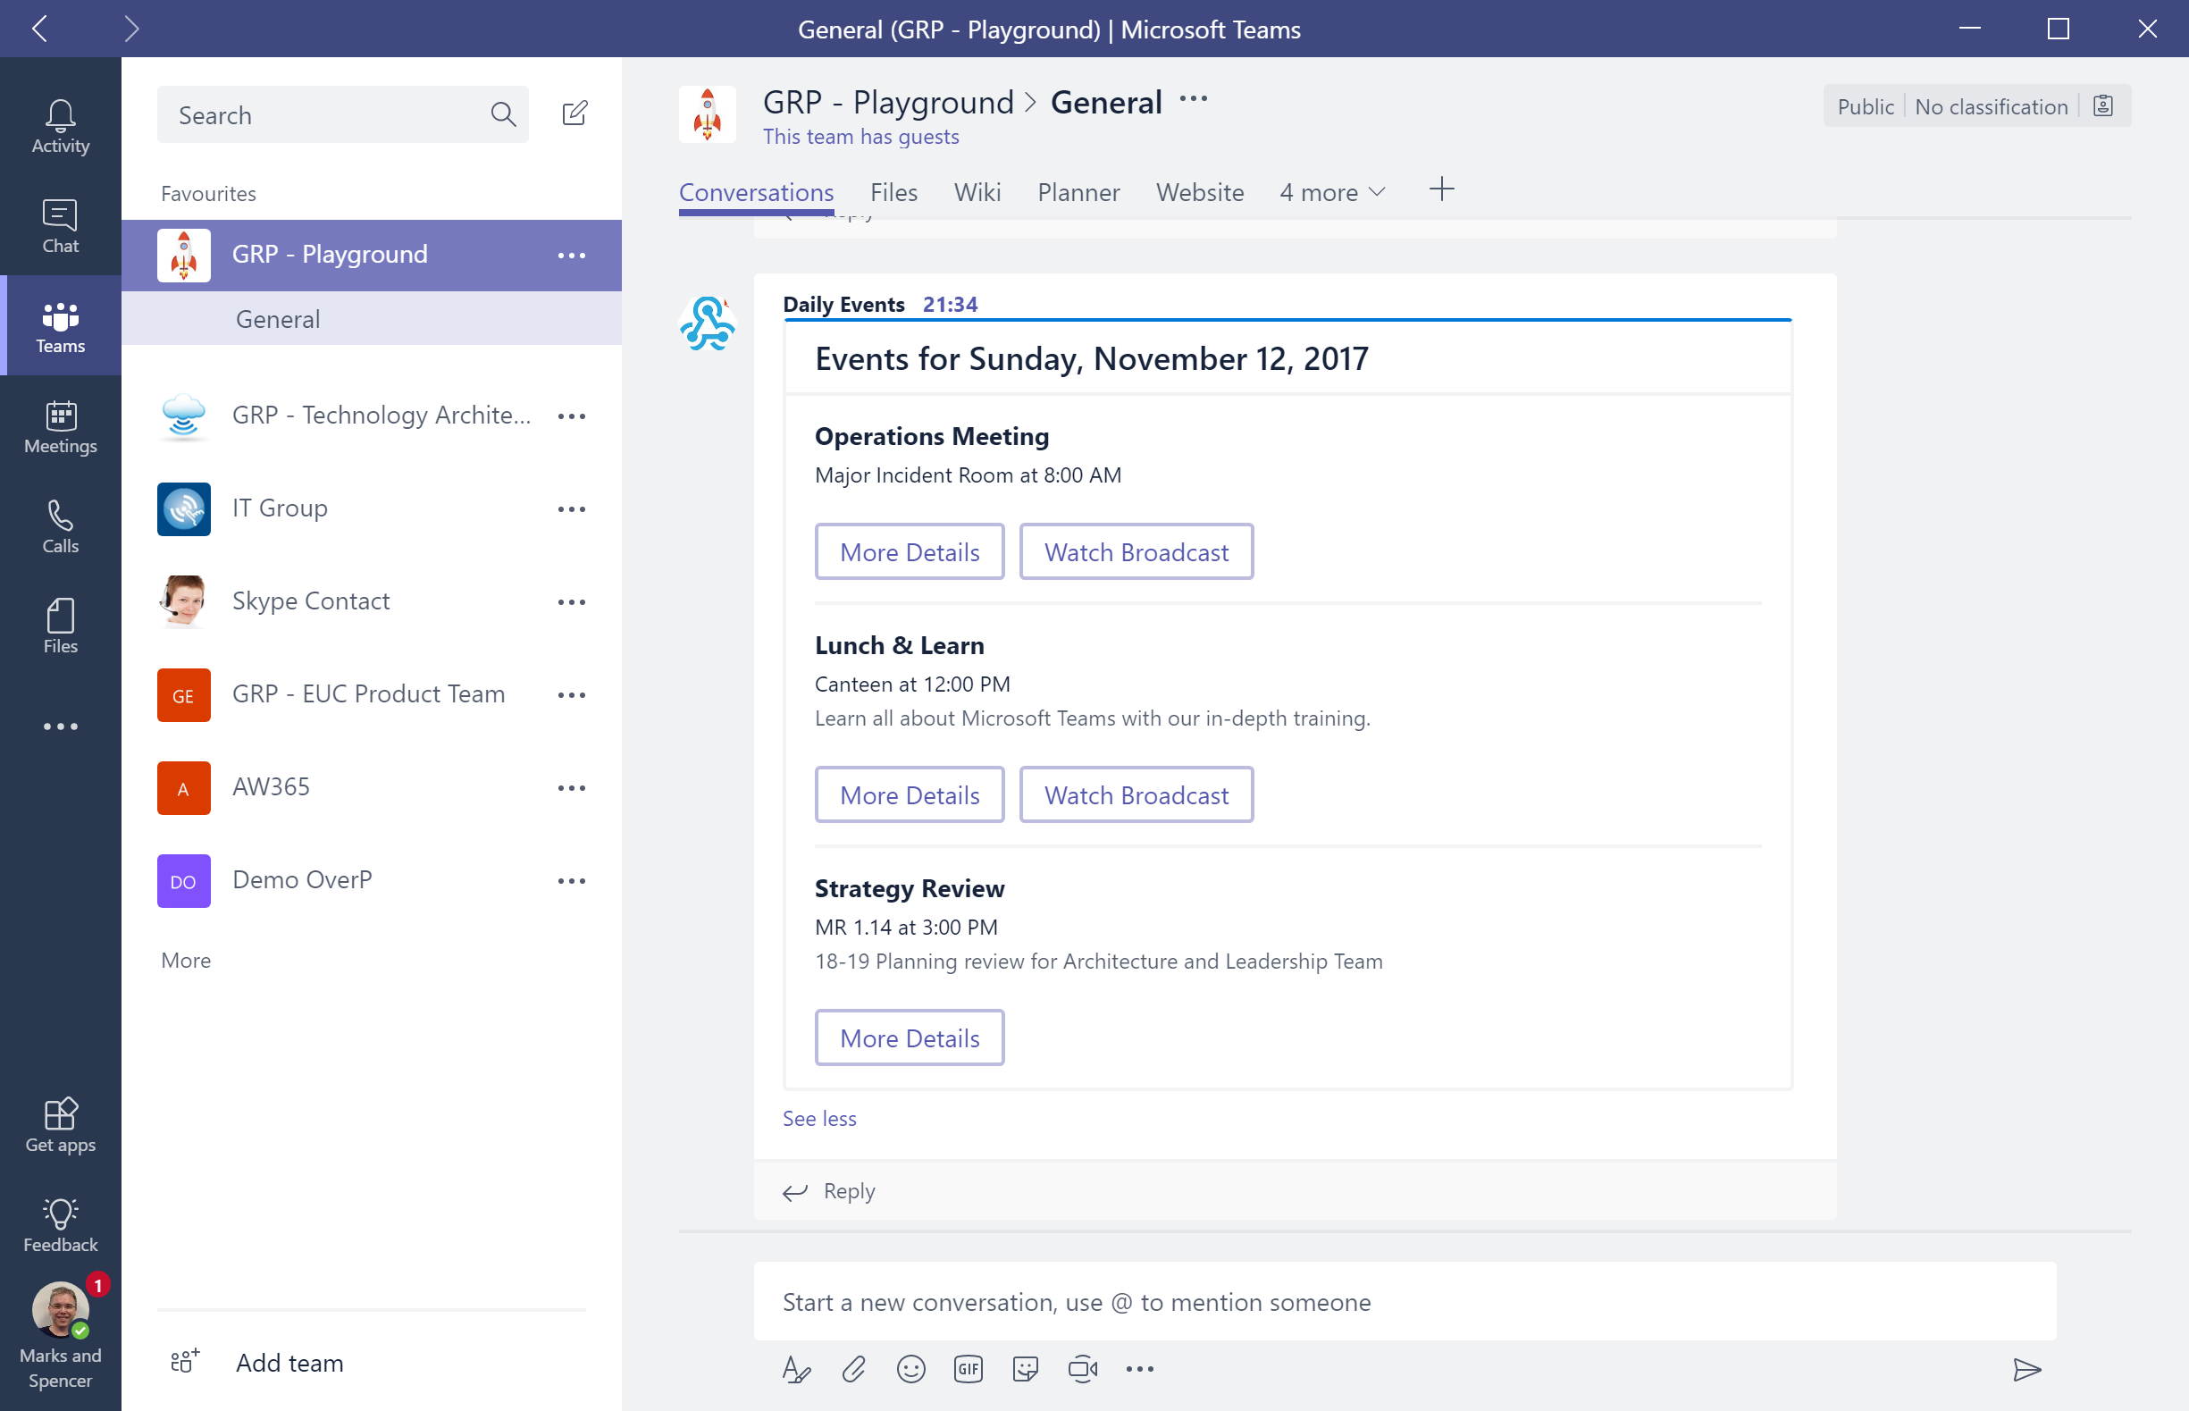Expand the More teams list
Screen dimensions: 2189x1411
(x=186, y=961)
